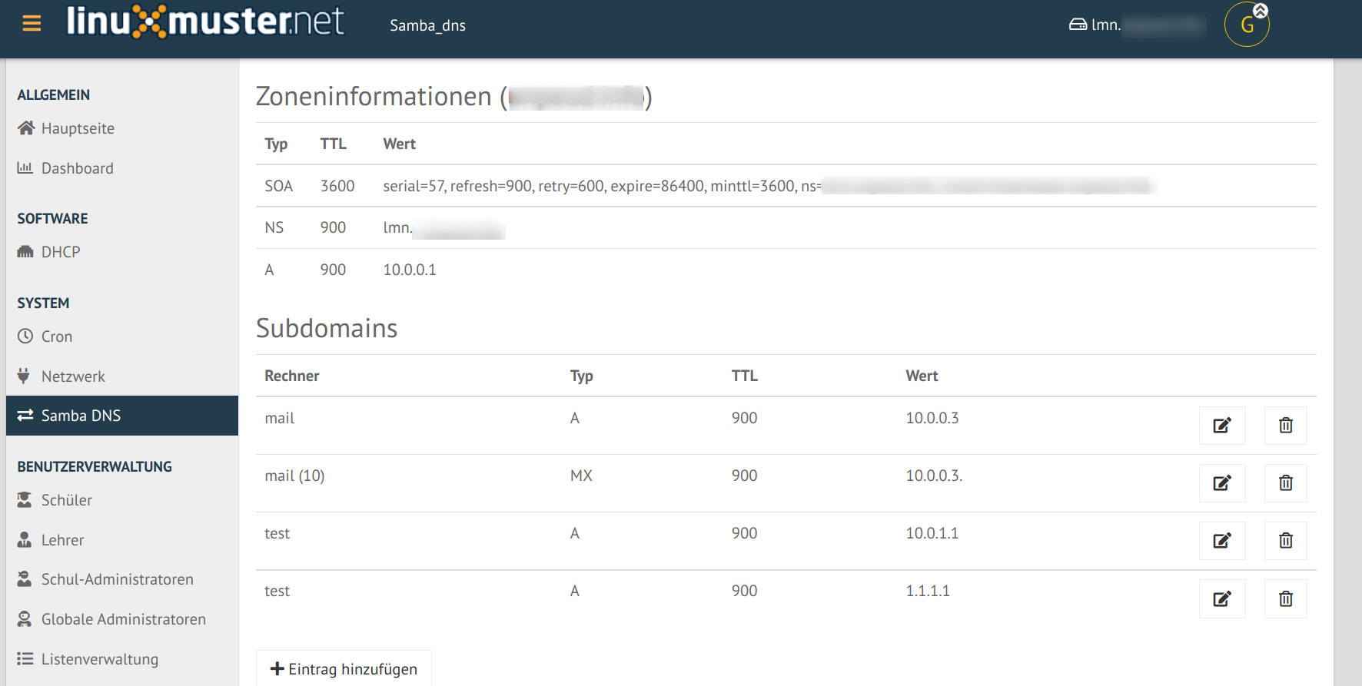This screenshot has height=686, width=1362.
Task: Click the linuxmuster.net logo
Action: point(205,22)
